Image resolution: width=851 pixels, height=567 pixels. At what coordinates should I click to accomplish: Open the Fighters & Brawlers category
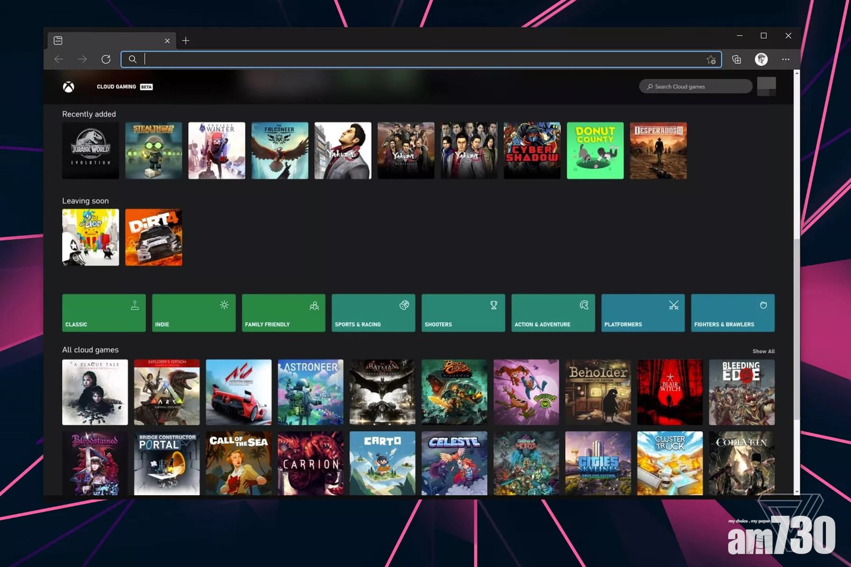[732, 313]
